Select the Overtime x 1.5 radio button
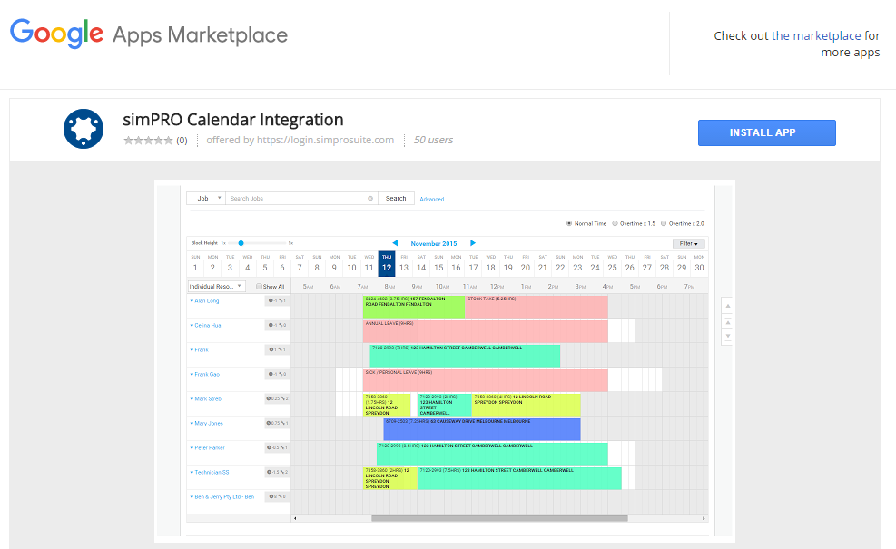Screen dimensions: 896x549 point(615,223)
